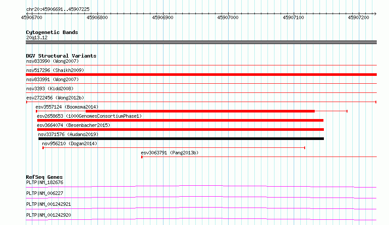This screenshot has height=225, width=389.
Task: Click the thin nsv956210 Dogan2014 line
Action: 174,148
